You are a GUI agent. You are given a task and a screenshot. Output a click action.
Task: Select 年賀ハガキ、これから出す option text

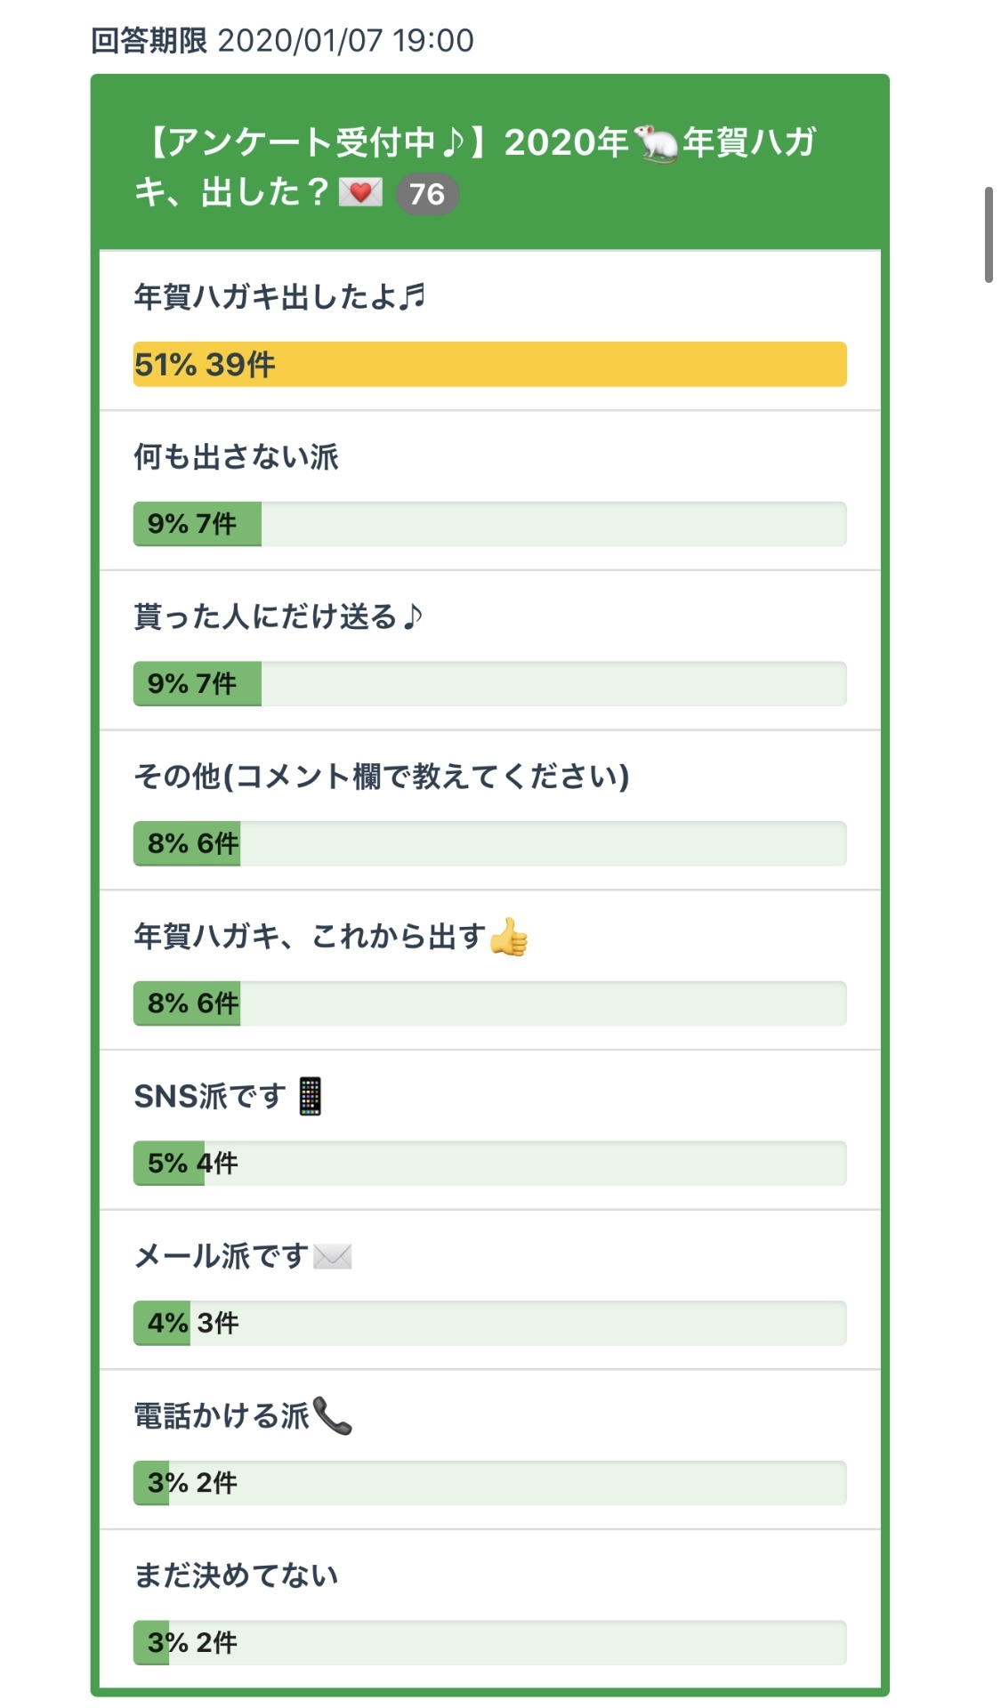[309, 937]
